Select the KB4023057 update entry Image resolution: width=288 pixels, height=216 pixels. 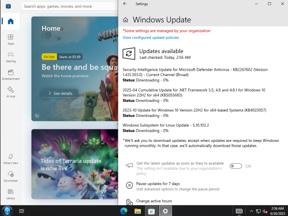click(194, 110)
